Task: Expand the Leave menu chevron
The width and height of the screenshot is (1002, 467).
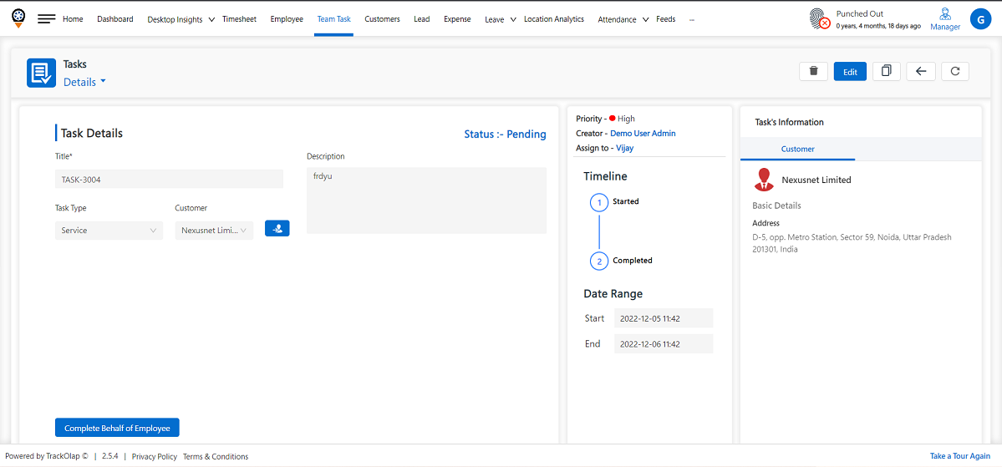Action: click(512, 20)
